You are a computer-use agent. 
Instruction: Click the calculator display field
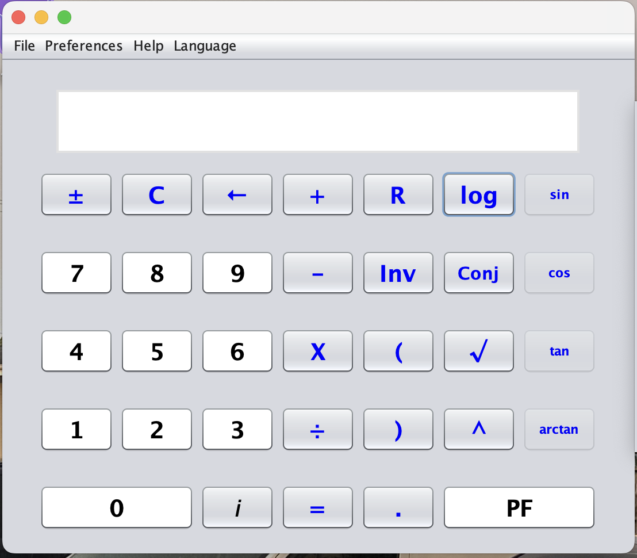317,121
